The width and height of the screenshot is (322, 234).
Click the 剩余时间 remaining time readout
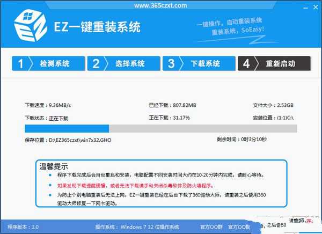click(x=241, y=140)
